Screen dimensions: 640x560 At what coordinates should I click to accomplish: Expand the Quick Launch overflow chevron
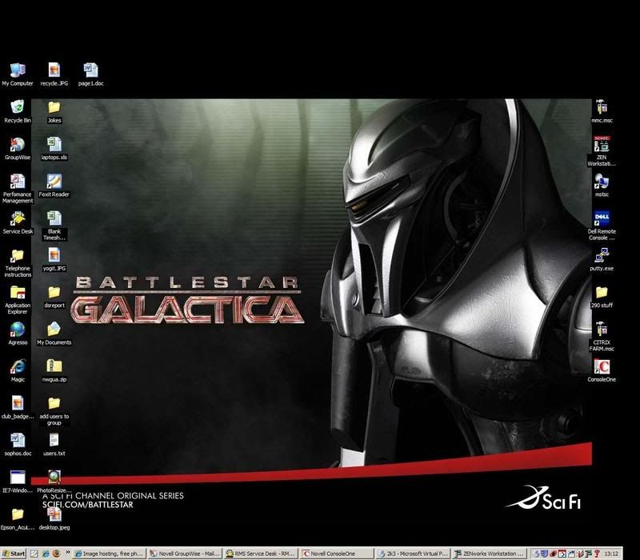tap(67, 553)
